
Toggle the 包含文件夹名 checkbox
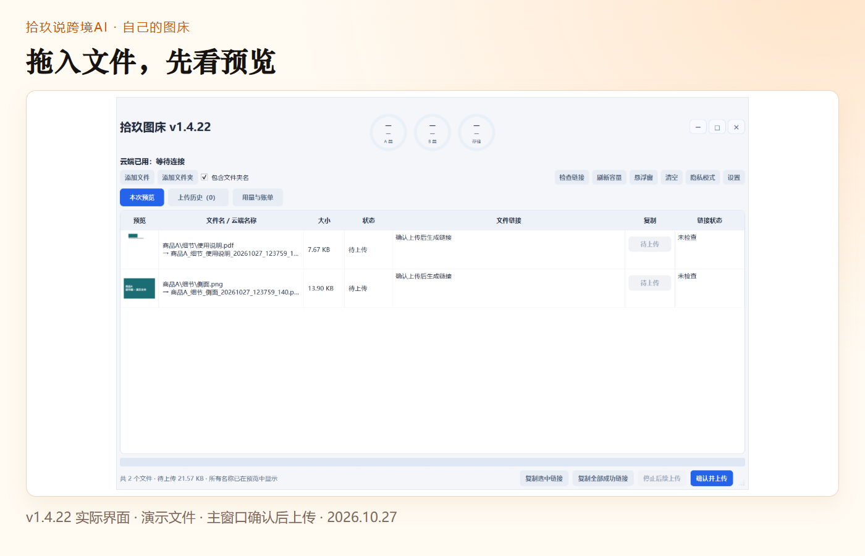[x=205, y=177]
